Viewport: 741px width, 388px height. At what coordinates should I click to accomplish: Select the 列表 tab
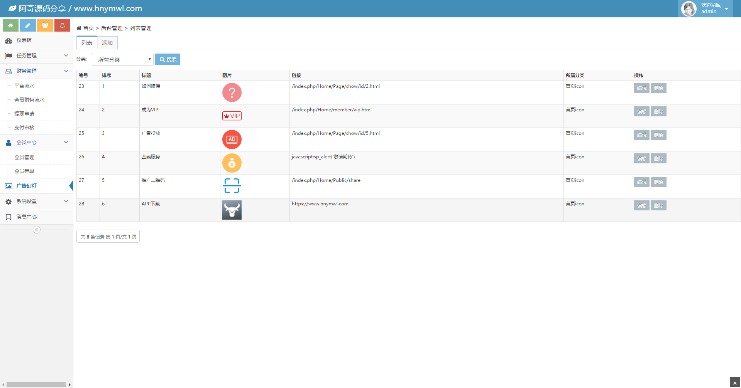87,43
